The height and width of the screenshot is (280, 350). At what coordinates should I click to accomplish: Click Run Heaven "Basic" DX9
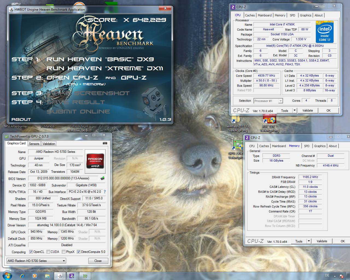coord(100,59)
